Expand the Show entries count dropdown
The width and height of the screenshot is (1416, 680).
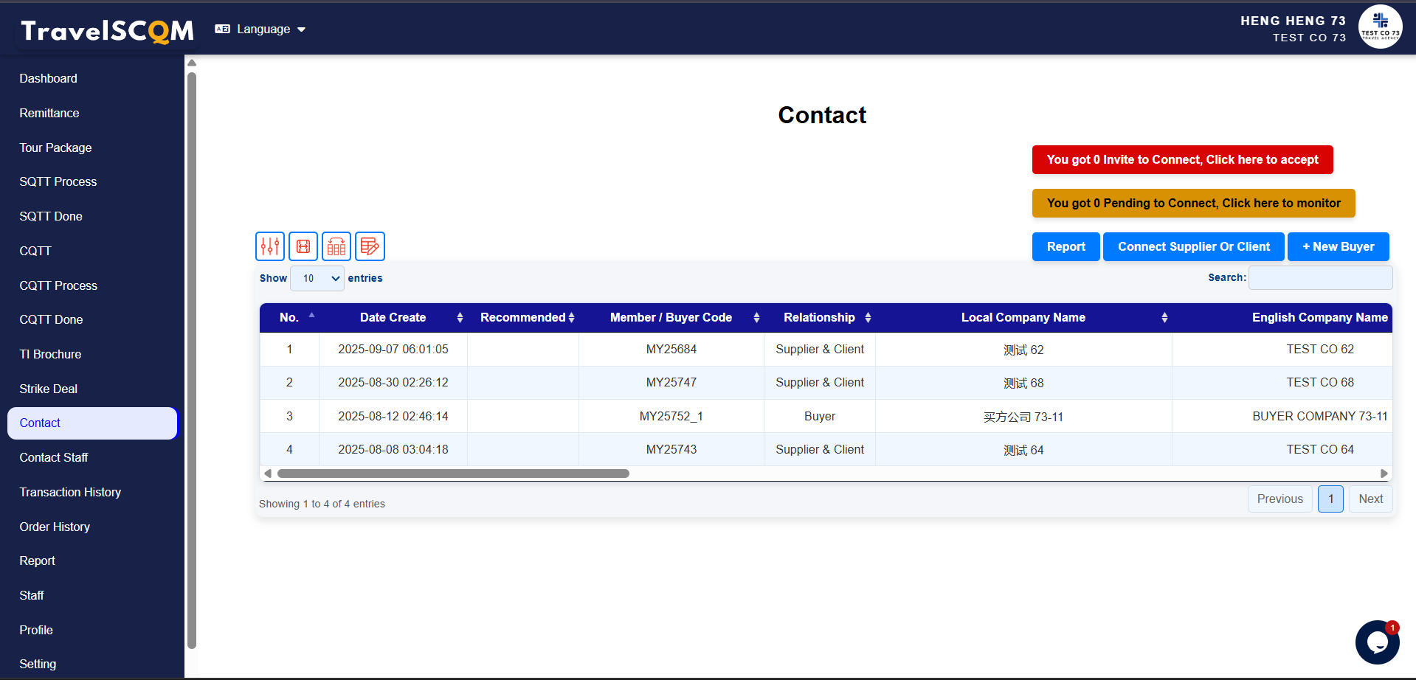[317, 279]
